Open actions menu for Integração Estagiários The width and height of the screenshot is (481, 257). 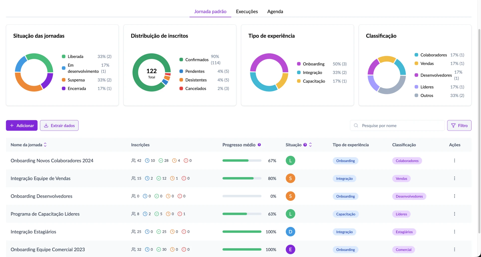pos(454,232)
